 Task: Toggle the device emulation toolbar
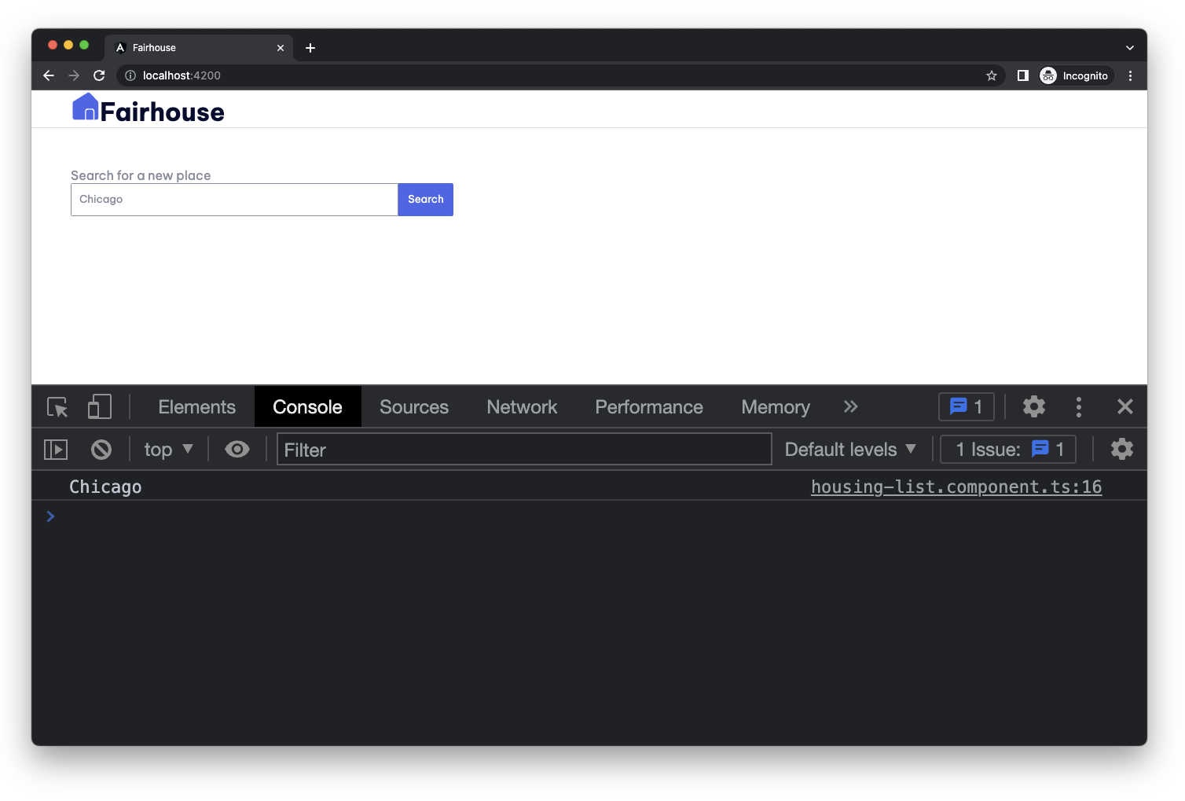coord(98,406)
